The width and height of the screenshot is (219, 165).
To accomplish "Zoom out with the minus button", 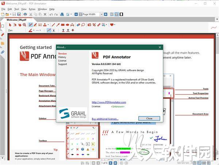I will pos(76,14).
